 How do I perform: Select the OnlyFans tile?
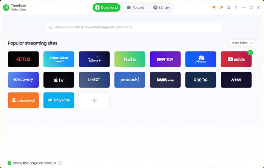(x=59, y=100)
